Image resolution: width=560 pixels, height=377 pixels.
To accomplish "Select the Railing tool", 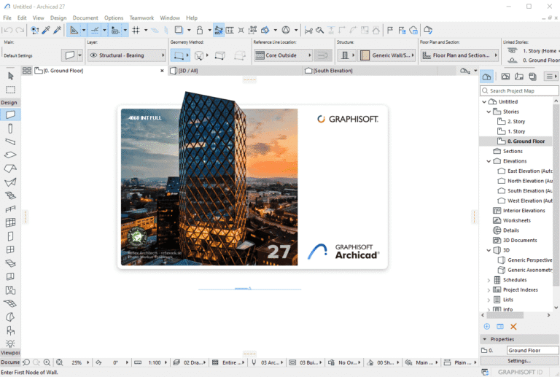I will [10, 209].
